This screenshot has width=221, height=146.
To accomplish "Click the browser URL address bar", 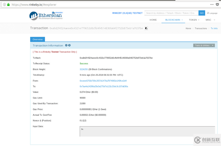I will click(x=110, y=4).
